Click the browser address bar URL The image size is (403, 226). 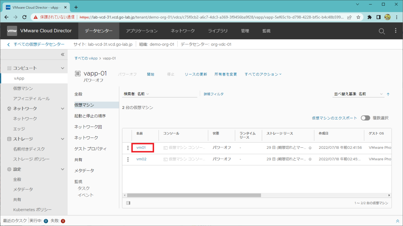click(x=212, y=17)
